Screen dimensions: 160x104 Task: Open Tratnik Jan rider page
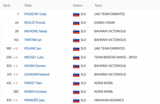tap(33, 40)
